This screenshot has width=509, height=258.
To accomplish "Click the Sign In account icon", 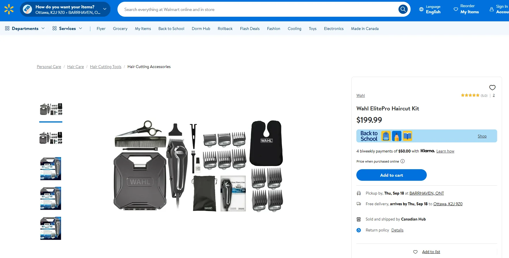I will (x=492, y=9).
